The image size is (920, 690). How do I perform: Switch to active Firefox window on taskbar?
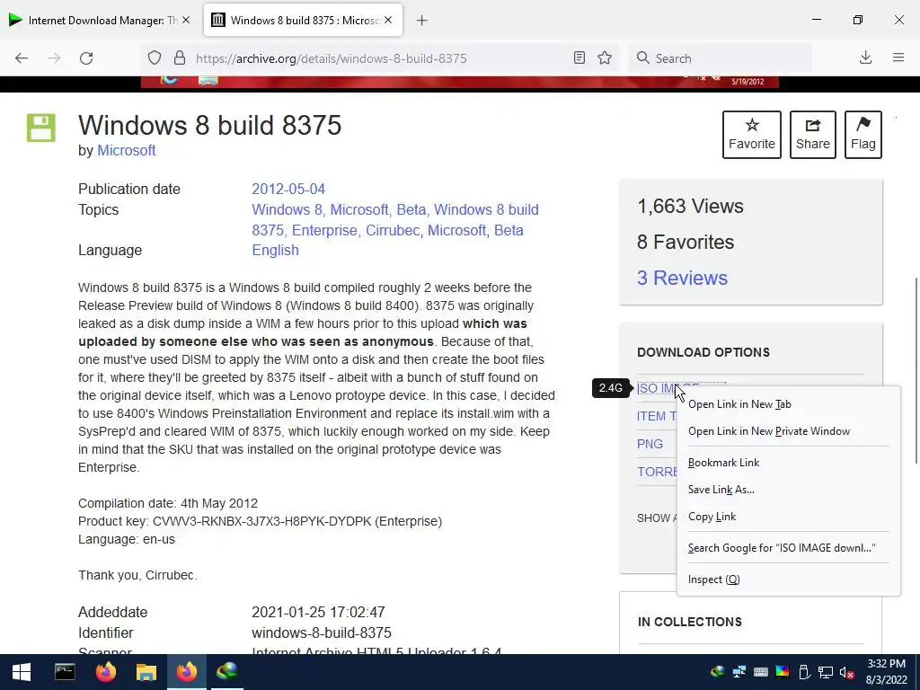click(x=187, y=672)
